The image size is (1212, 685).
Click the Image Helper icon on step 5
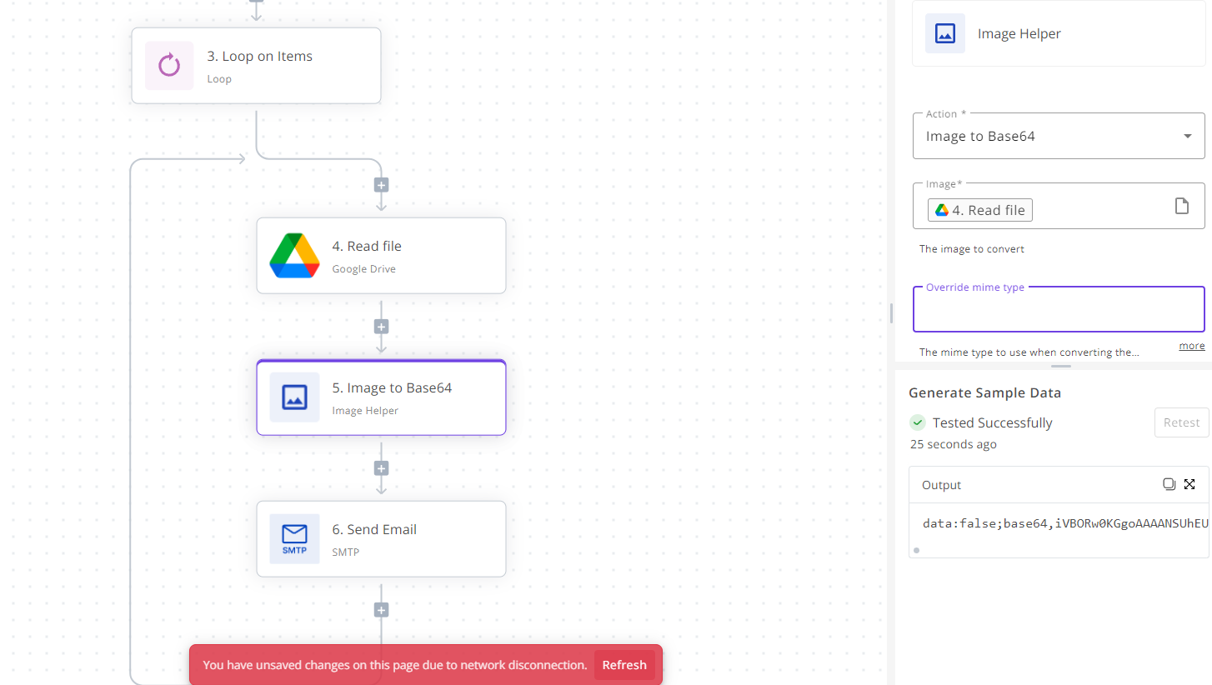tap(294, 397)
